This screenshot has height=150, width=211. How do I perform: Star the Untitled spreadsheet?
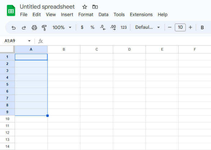85,7
